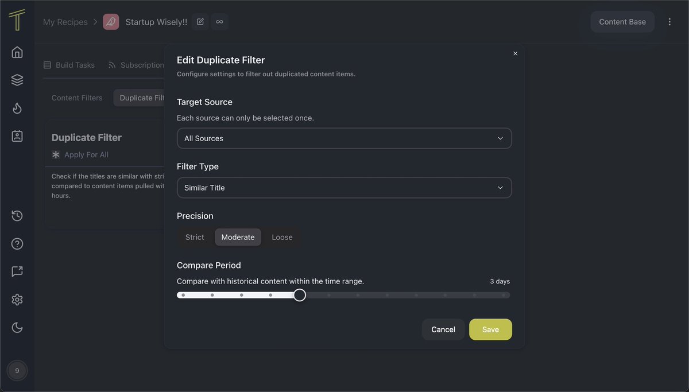
Task: Close the Edit Duplicate Filter dialog
Action: click(x=515, y=53)
